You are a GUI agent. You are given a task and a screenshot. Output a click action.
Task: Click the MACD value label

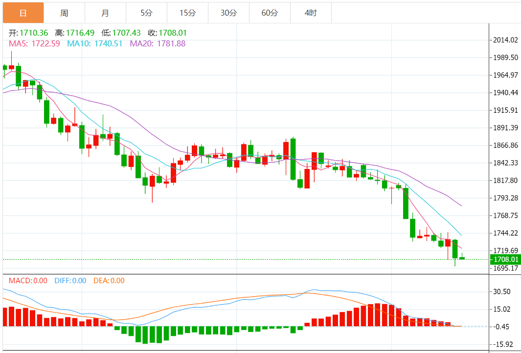point(28,281)
